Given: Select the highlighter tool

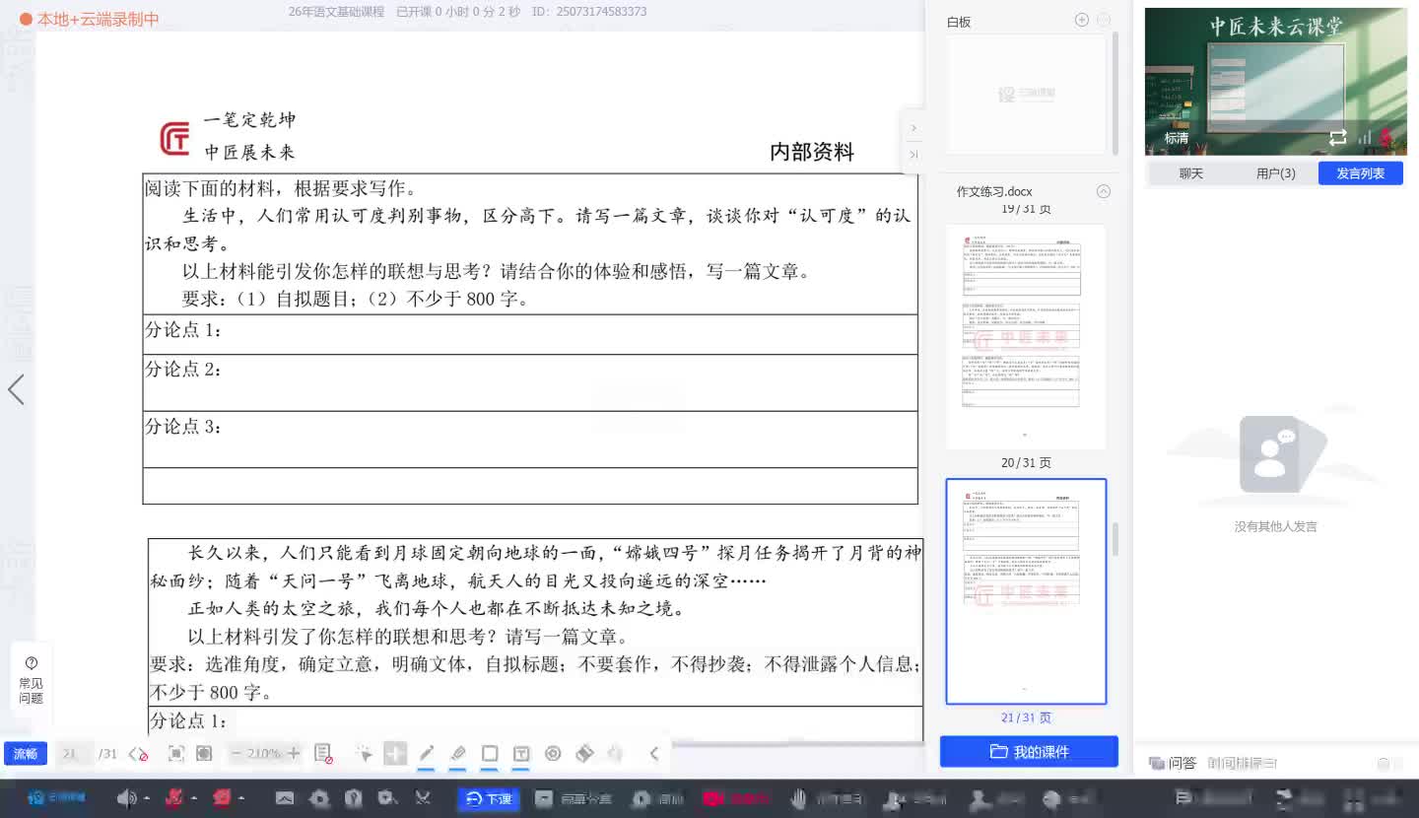Looking at the screenshot, I should tap(457, 753).
